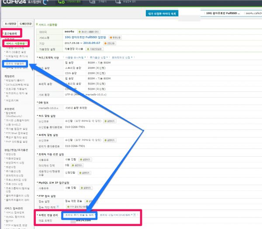Click FTP 접속제한 설정 button
Image resolution: width=262 pixels, height=229 pixels.
point(77,207)
